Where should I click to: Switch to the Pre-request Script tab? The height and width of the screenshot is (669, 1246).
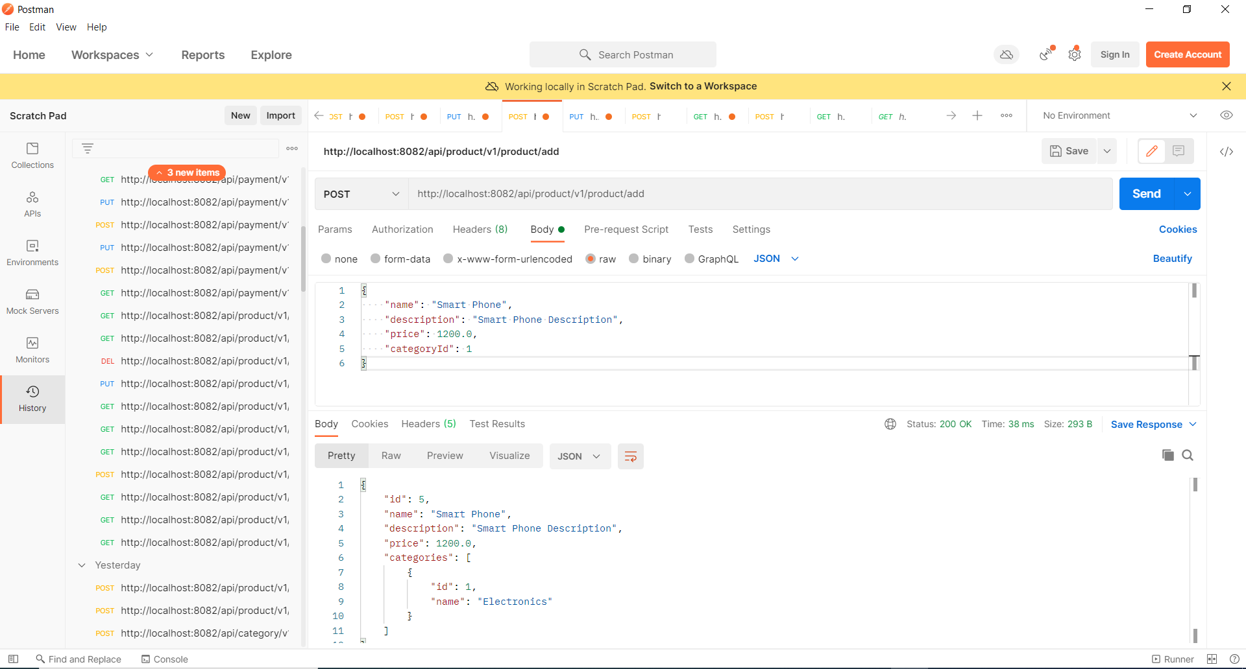pyautogui.click(x=626, y=229)
